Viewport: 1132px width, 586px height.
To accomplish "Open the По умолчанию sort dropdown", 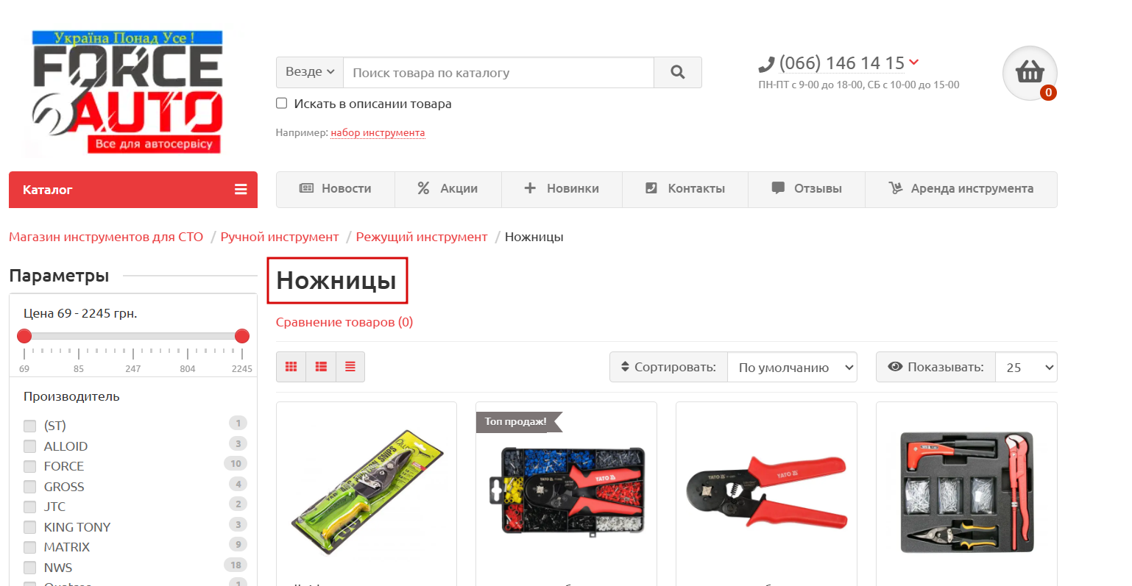I will click(792, 367).
